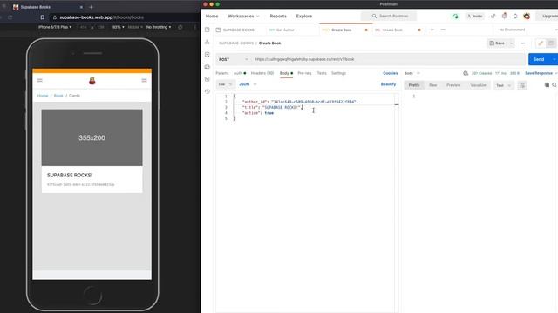Viewport: 558px width, 313px height.
Task: Reload the browser page
Action: point(10,17)
